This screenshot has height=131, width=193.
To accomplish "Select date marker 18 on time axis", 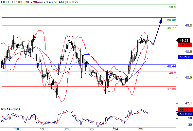I will pyautogui.click(x=17, y=129).
